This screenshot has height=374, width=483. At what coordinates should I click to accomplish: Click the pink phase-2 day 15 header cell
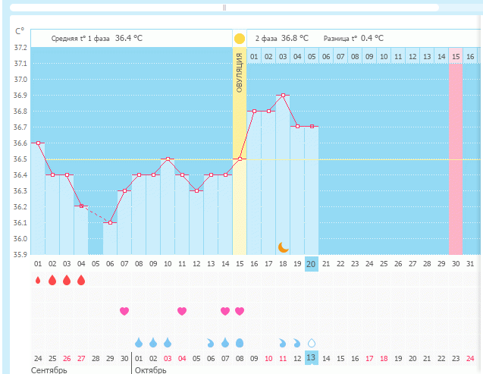point(456,56)
